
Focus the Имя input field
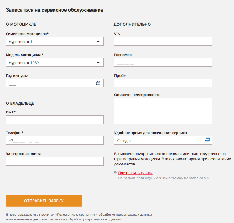[55, 120]
